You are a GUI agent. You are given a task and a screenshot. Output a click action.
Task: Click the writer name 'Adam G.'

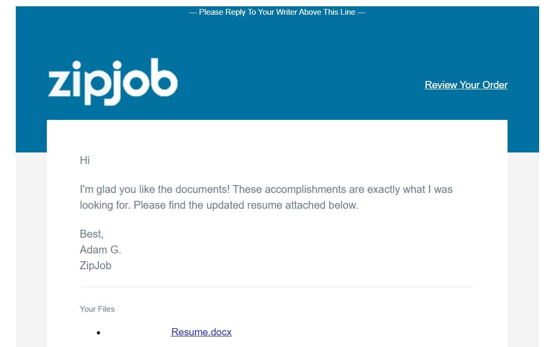[101, 250]
